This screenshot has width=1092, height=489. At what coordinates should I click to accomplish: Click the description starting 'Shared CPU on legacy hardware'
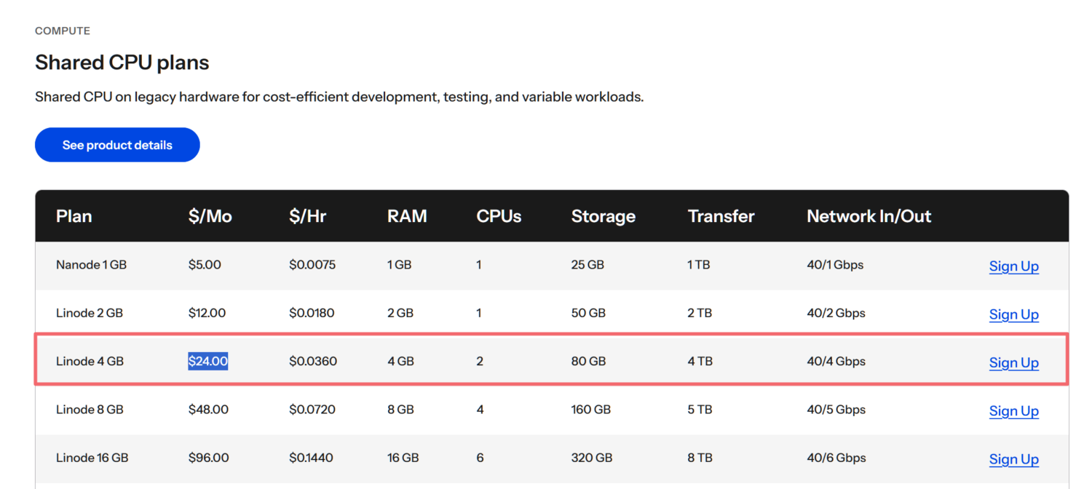(x=339, y=97)
